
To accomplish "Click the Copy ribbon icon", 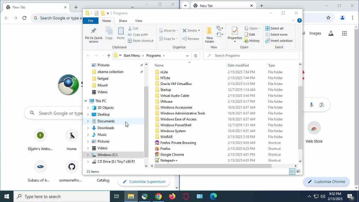I will point(109,33).
